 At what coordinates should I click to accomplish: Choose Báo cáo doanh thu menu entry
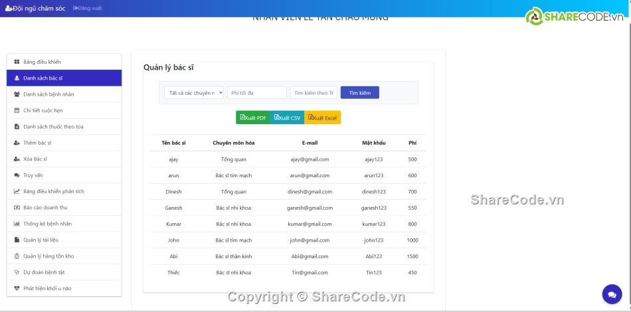tap(64, 208)
